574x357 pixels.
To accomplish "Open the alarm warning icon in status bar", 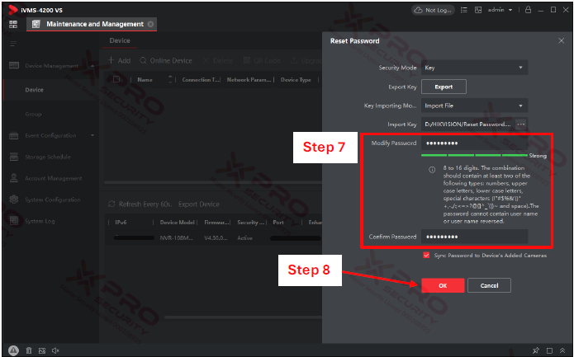I will (13, 350).
